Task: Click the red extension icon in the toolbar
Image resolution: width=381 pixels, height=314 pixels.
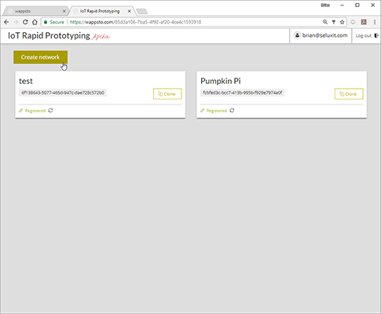Action: (364, 22)
